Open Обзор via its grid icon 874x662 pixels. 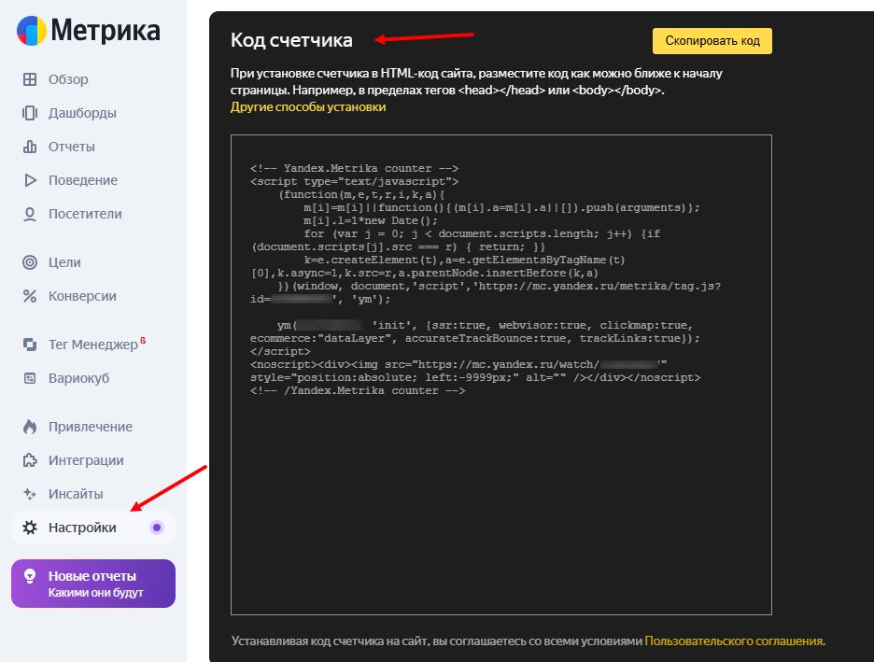pos(30,79)
